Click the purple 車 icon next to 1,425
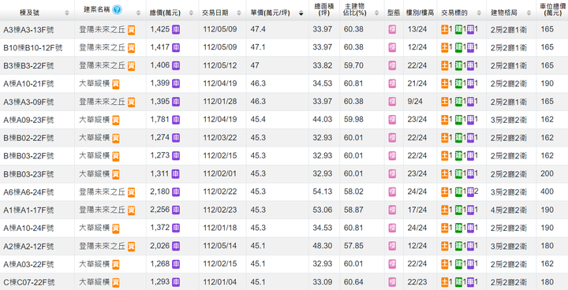This screenshot has height=290, width=568. [x=176, y=29]
